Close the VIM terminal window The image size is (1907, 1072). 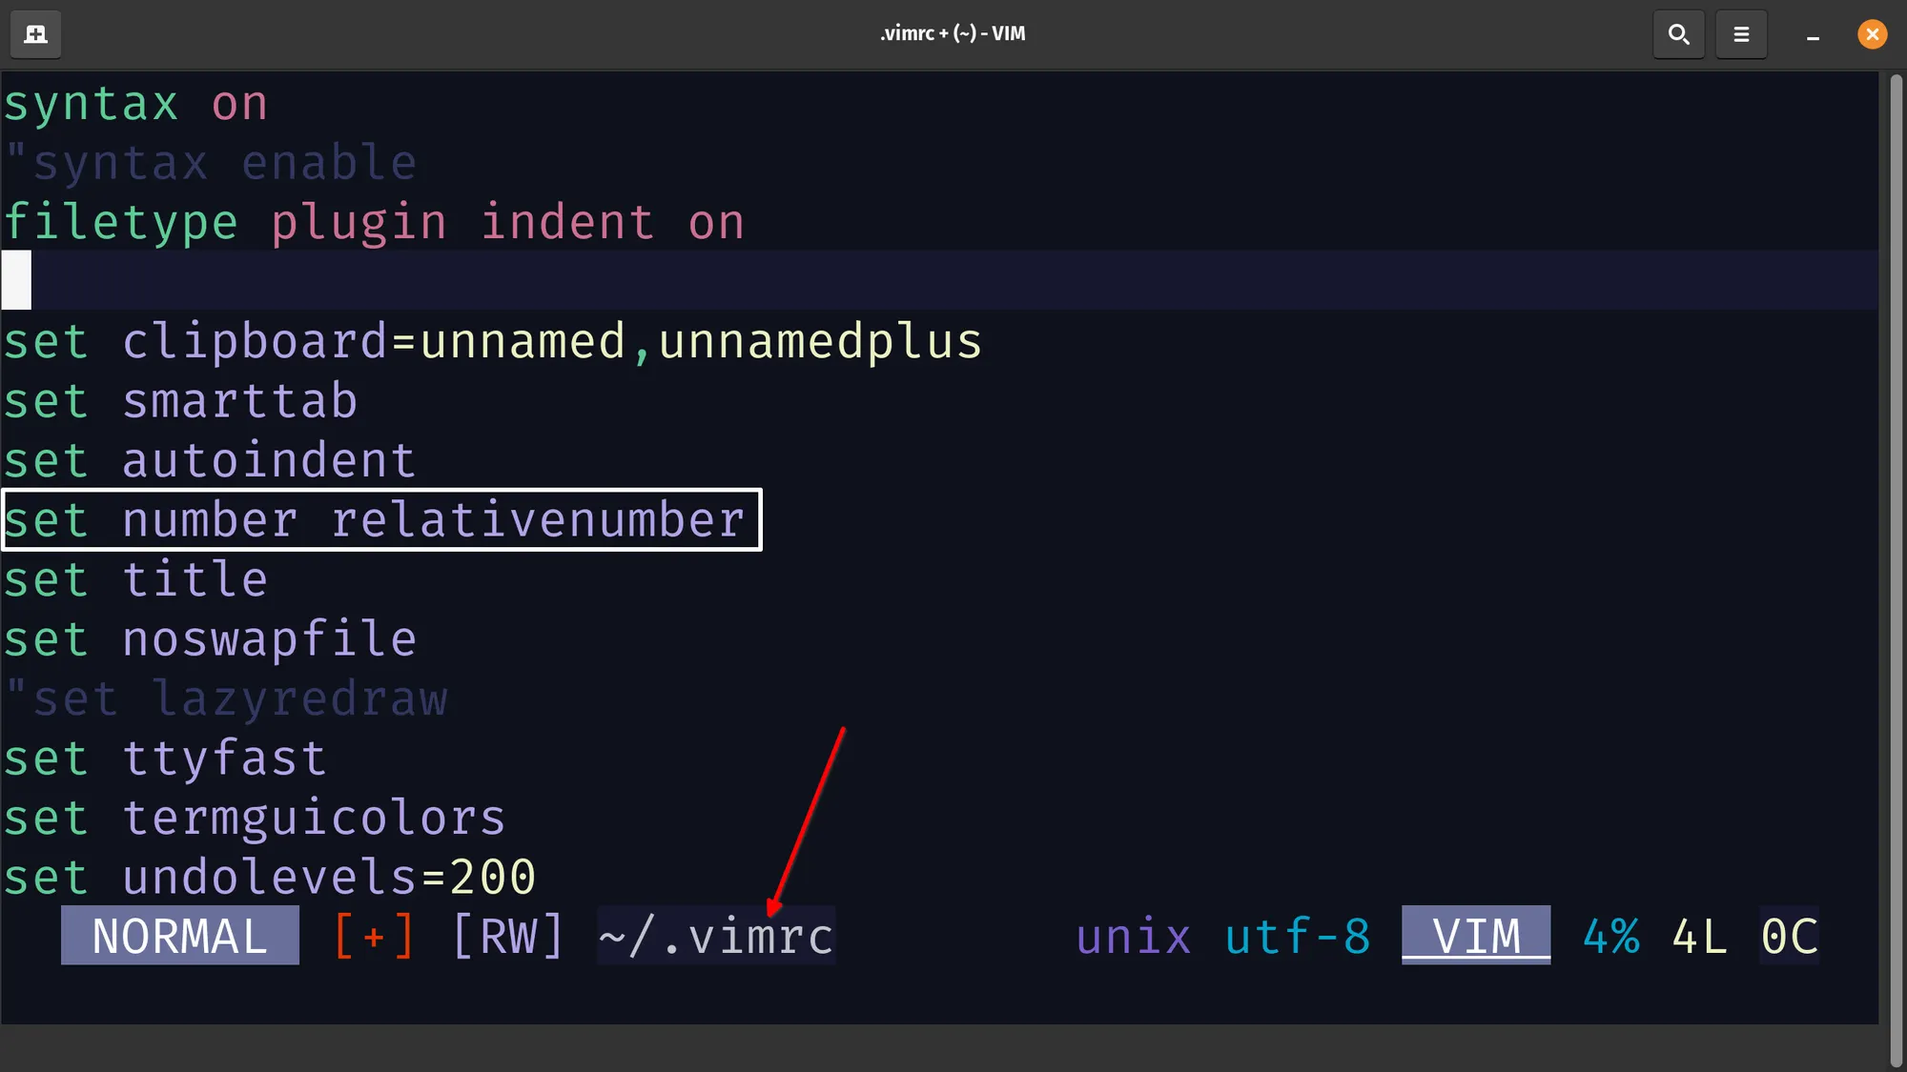1872,34
